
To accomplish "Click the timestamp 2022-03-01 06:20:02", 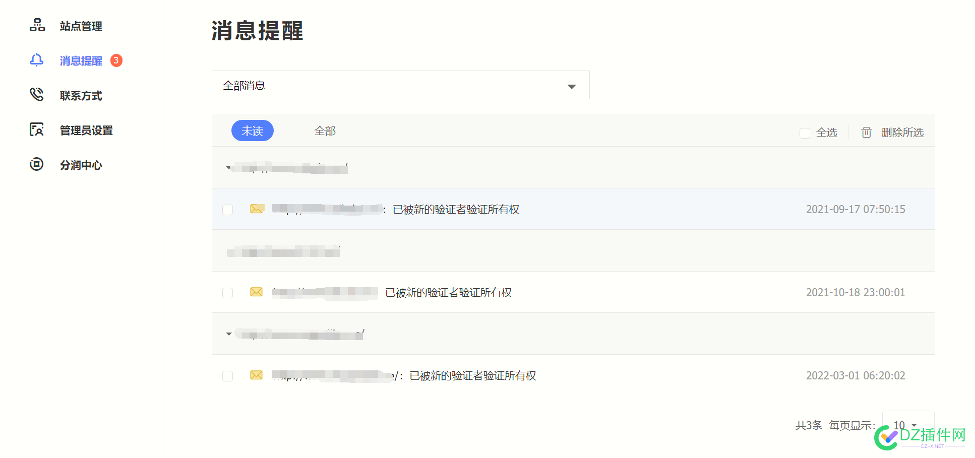I will click(856, 375).
